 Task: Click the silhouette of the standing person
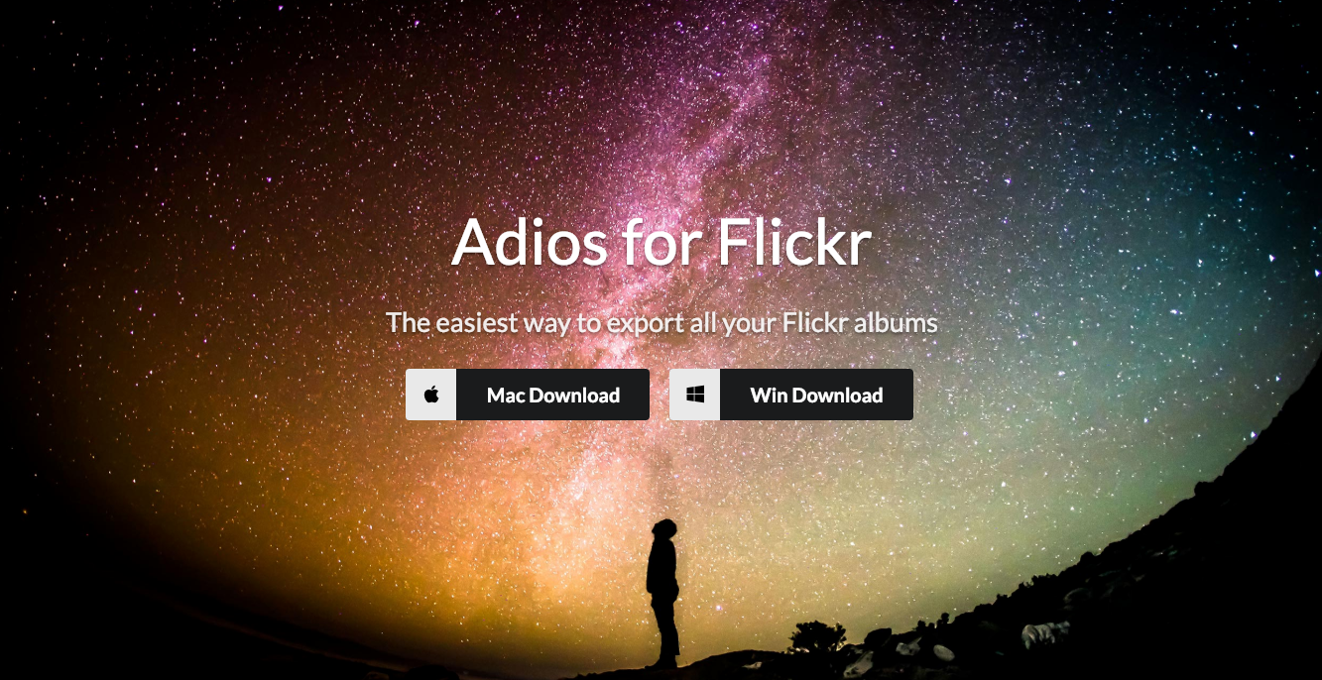click(663, 593)
